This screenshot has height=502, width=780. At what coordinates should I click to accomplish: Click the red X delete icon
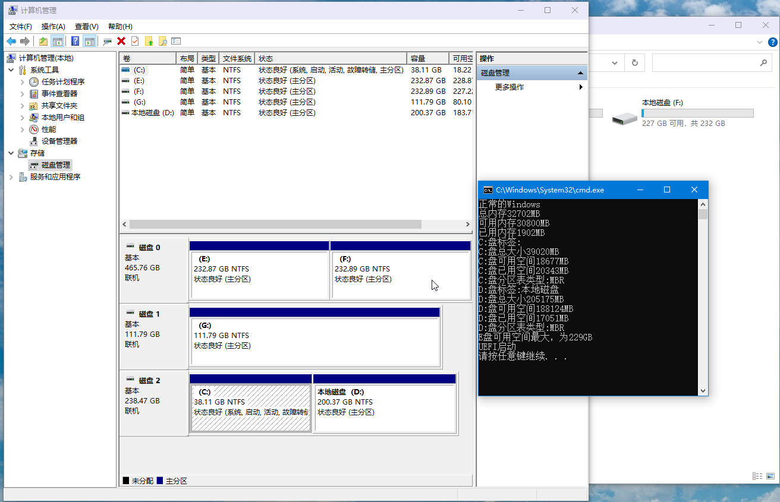click(x=121, y=41)
